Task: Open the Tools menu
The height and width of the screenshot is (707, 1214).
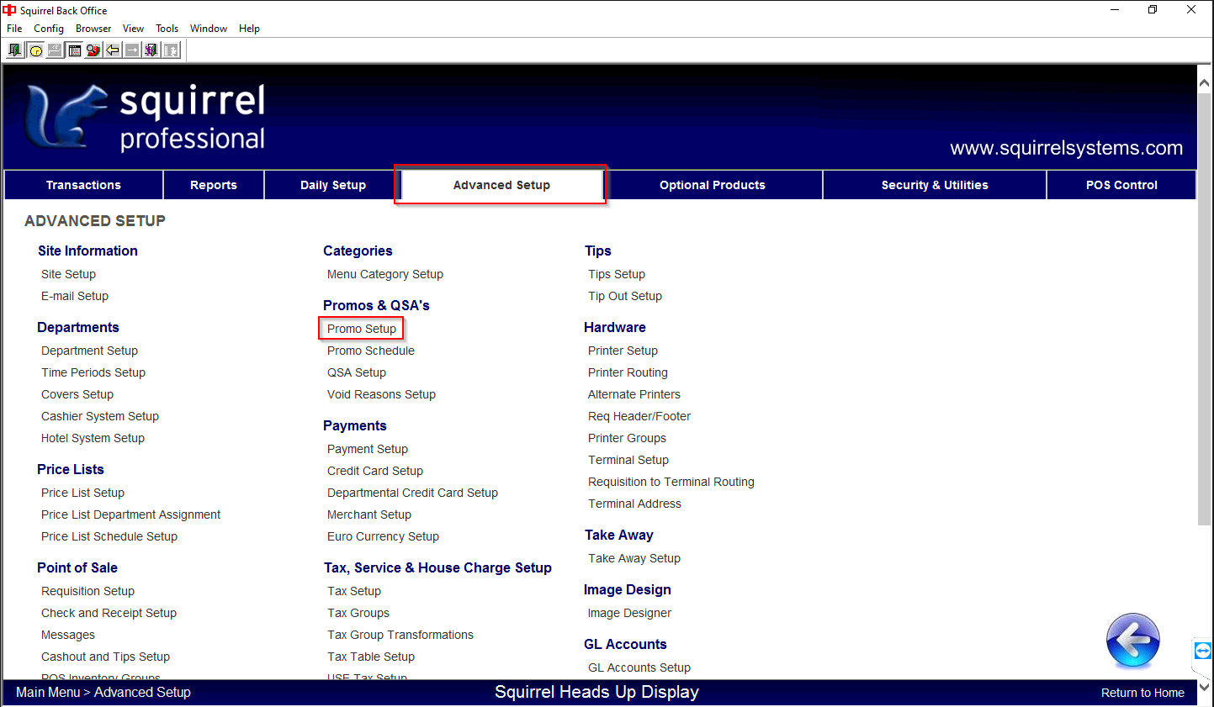Action: tap(167, 29)
